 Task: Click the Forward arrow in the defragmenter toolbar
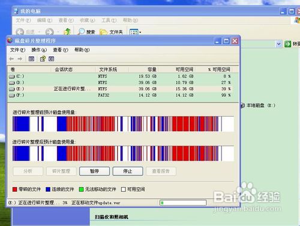pyautogui.click(x=20, y=59)
